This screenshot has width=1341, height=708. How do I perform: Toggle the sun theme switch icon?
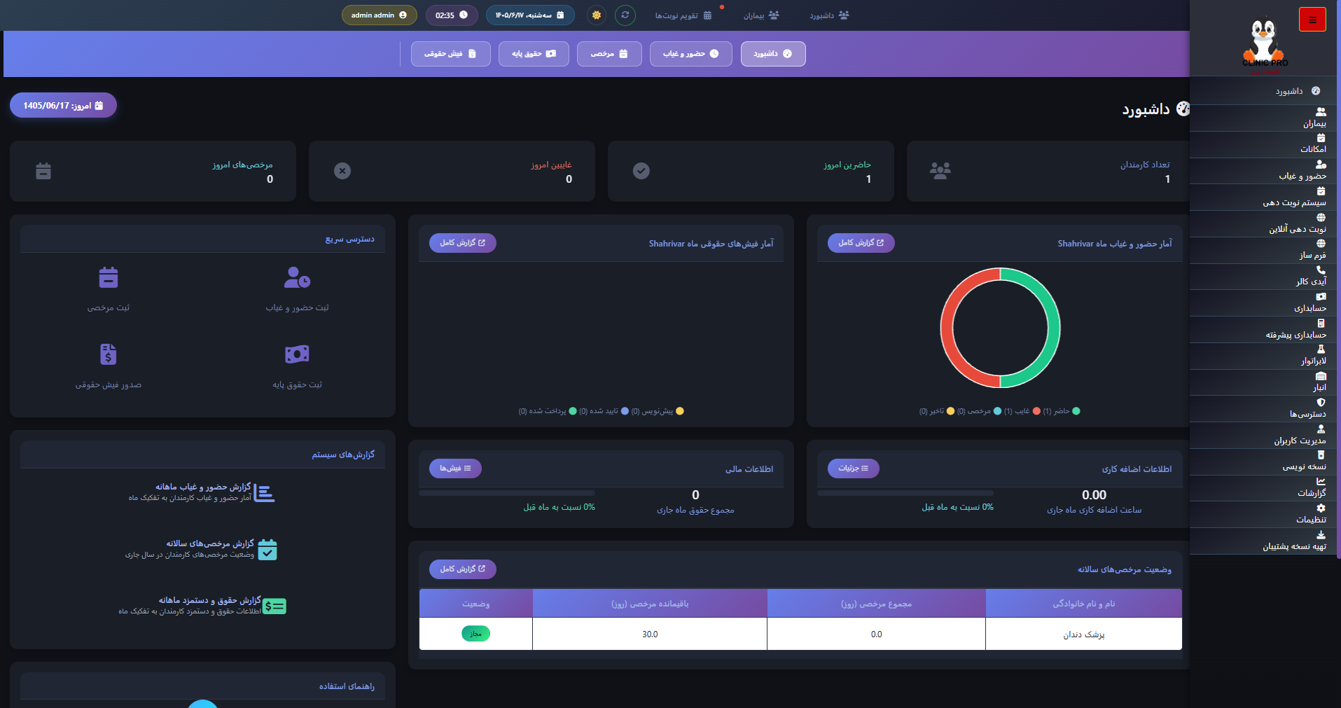[x=597, y=15]
